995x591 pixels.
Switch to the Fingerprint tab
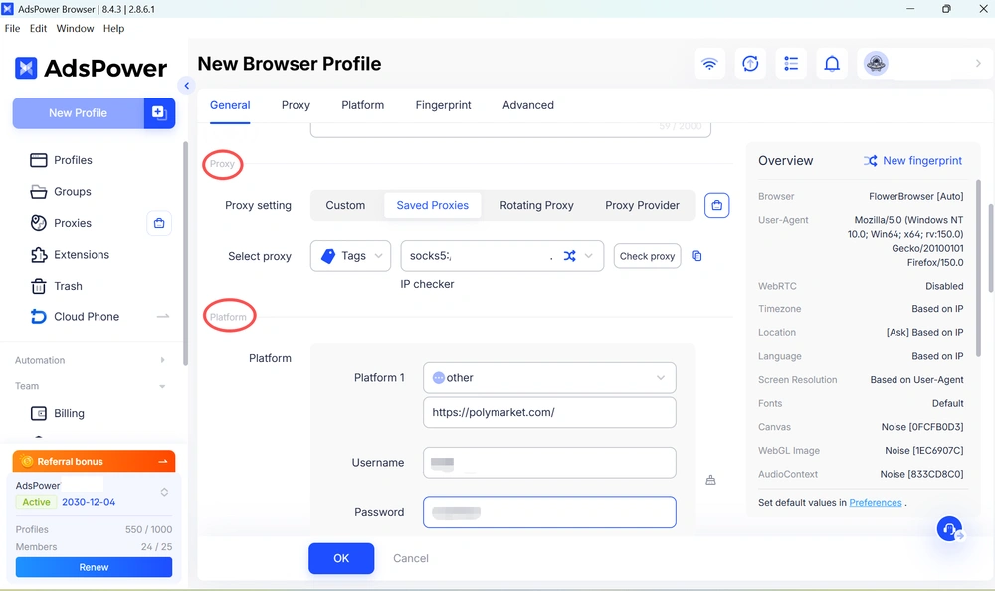[443, 105]
